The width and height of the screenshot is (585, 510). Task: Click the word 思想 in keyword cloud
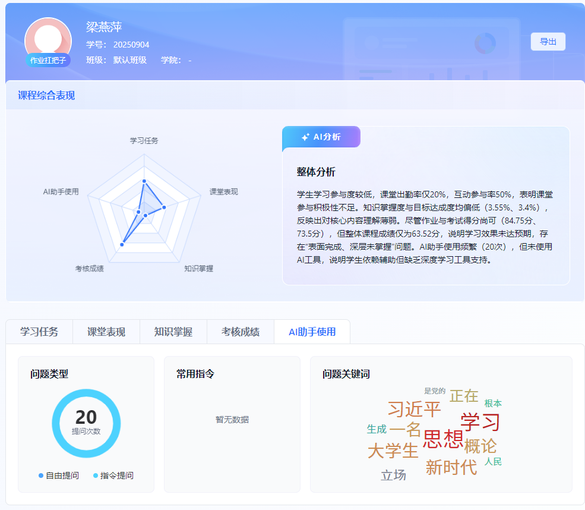[443, 439]
